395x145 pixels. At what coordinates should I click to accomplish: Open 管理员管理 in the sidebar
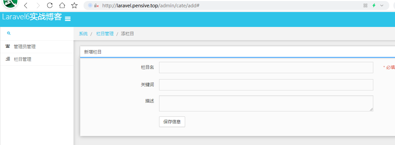point(24,47)
